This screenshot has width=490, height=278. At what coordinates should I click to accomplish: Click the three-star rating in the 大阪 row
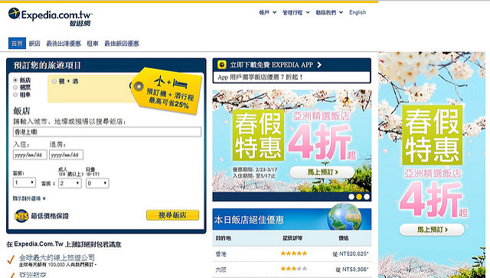click(294, 269)
